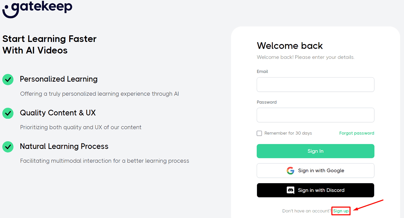Follow the Sign up link

(341, 211)
